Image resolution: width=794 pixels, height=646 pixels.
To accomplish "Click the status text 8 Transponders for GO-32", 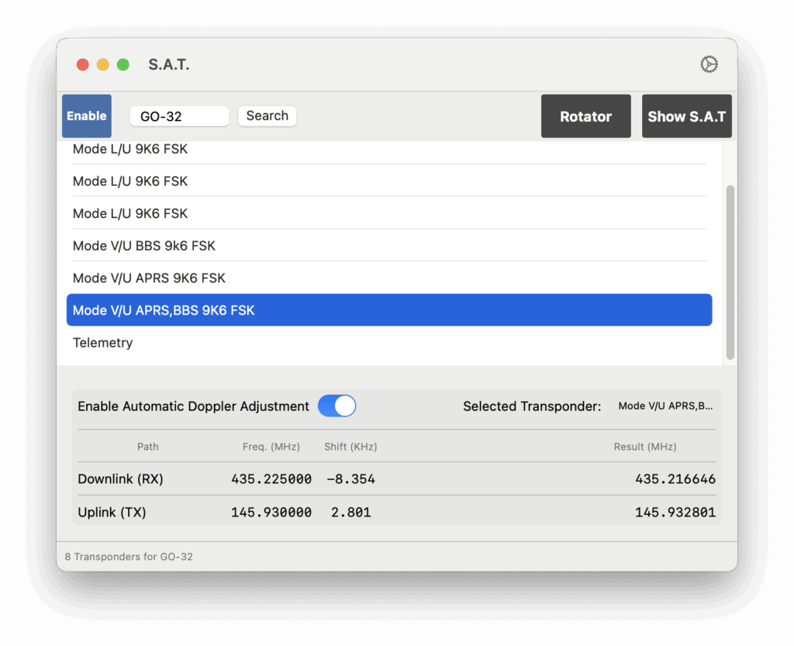I will coord(129,556).
